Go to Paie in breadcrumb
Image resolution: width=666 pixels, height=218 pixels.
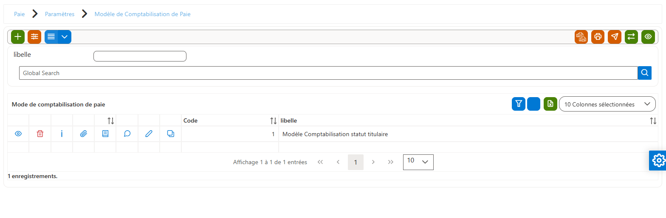tap(20, 14)
